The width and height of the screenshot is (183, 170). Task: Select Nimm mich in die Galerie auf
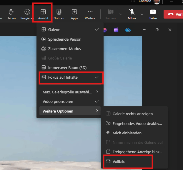click(134, 142)
